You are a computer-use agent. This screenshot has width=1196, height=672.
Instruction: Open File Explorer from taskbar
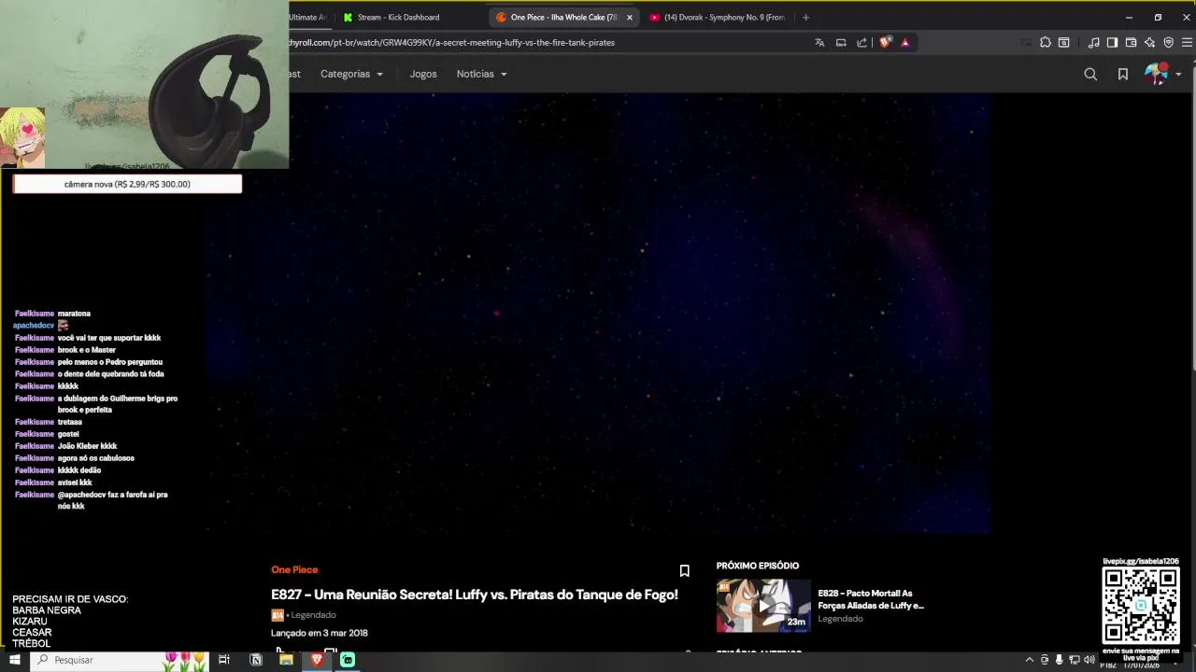coord(286,660)
